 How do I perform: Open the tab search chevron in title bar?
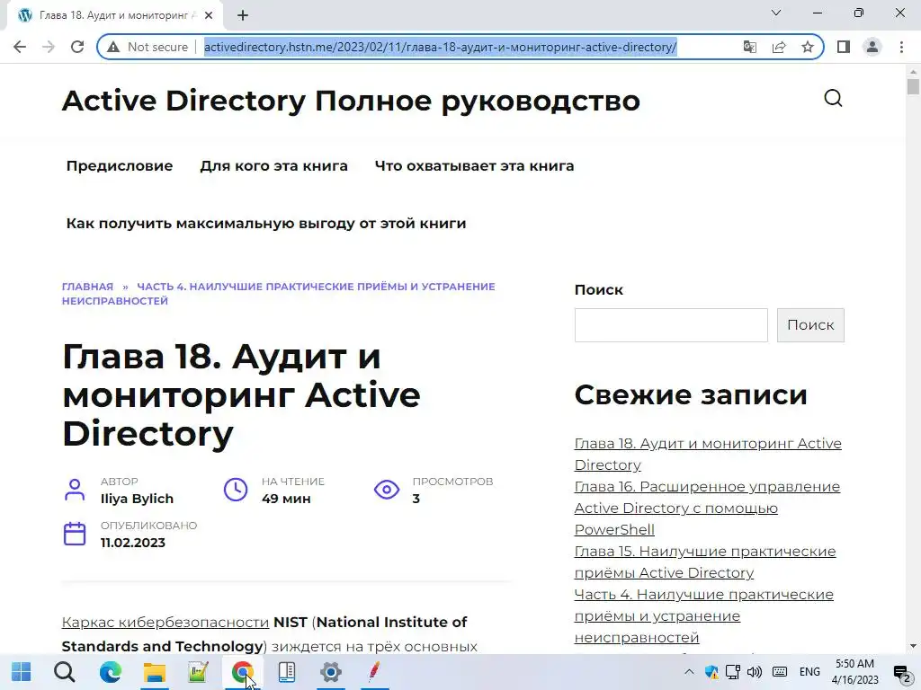[776, 13]
